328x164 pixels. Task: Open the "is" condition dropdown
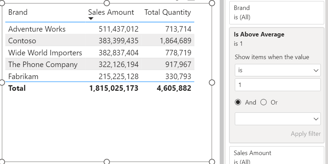(x=277, y=70)
